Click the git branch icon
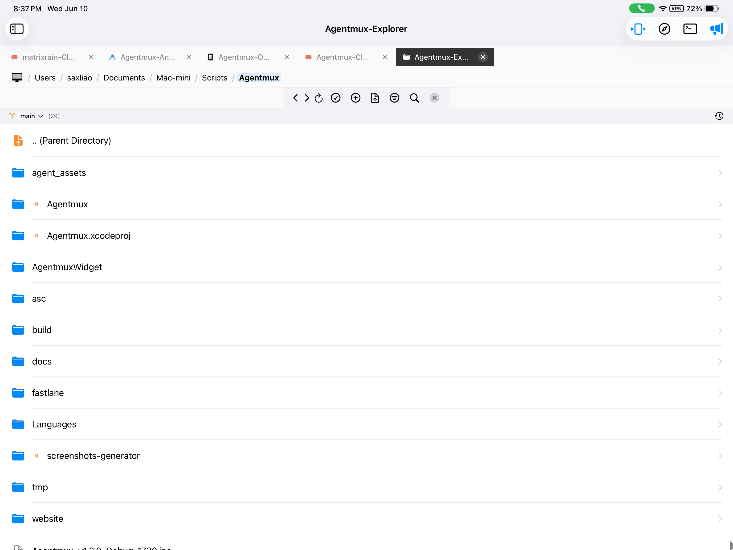733x550 pixels. point(12,116)
